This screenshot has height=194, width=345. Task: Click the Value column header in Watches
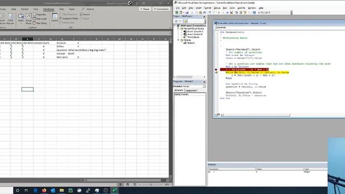tap(279, 169)
